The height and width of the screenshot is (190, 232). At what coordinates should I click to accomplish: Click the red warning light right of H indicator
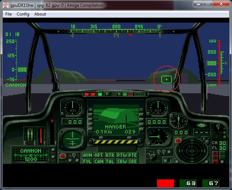click(130, 94)
